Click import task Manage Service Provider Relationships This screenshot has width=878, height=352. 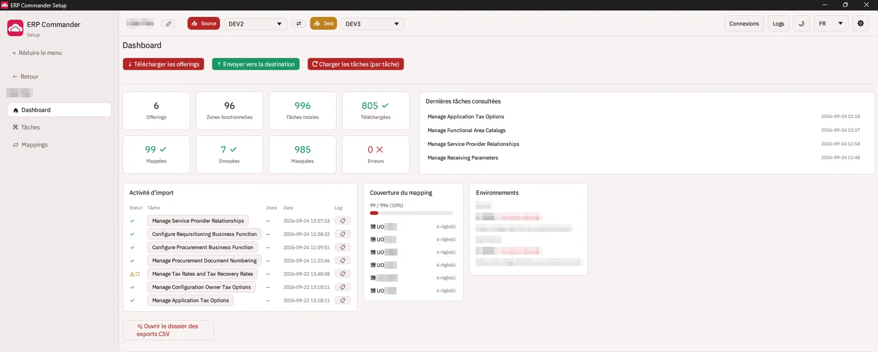pyautogui.click(x=198, y=221)
